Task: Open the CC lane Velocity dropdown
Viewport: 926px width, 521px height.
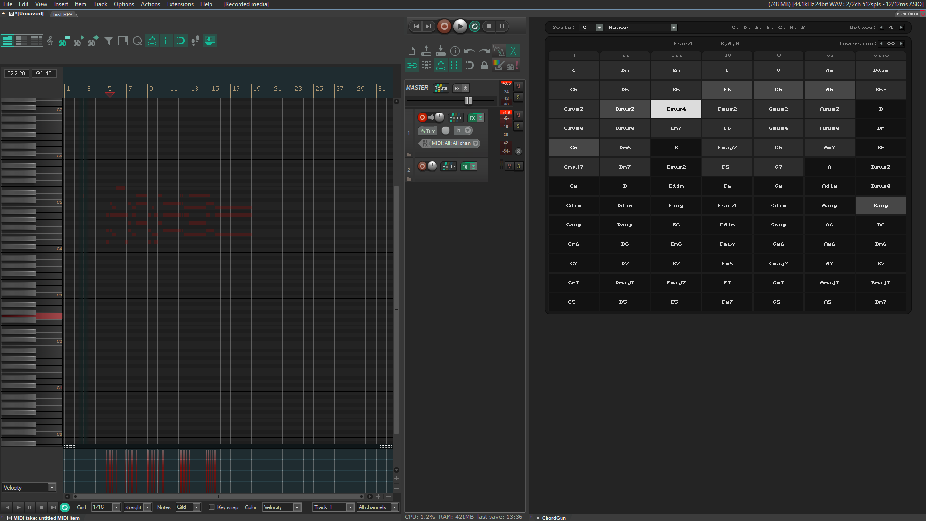Action: pos(29,488)
